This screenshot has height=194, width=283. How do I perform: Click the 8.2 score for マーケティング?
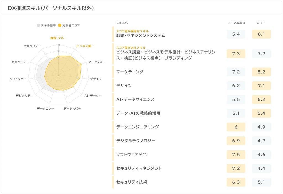tap(261, 72)
